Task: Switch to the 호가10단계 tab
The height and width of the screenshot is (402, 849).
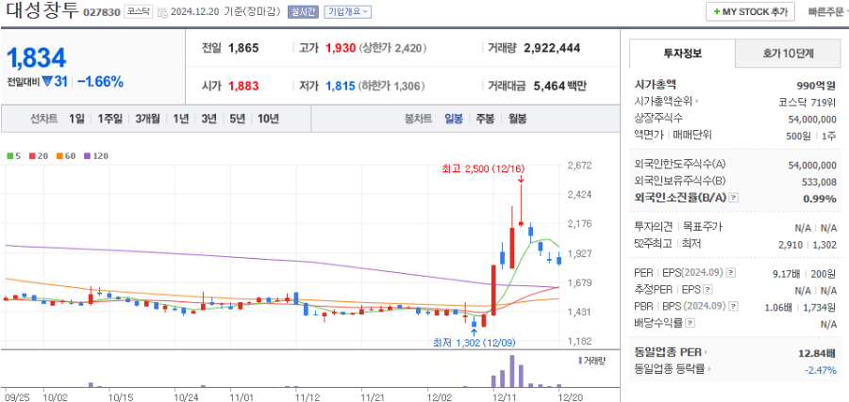Action: (789, 53)
